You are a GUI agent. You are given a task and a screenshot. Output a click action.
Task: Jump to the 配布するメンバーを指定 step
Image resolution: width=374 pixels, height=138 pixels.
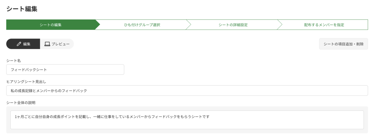pos(324,25)
